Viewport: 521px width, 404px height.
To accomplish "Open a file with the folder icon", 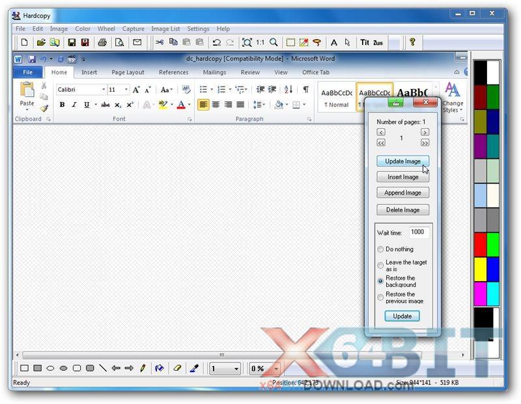I will 41,42.
